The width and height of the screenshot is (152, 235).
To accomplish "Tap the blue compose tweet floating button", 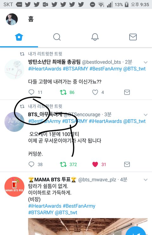I will pyautogui.click(x=136, y=231).
